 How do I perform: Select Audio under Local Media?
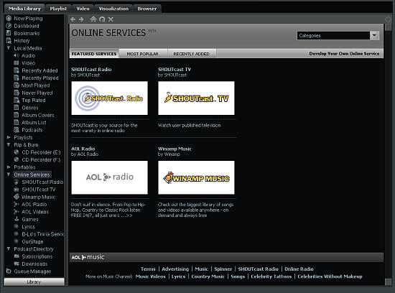(28, 56)
